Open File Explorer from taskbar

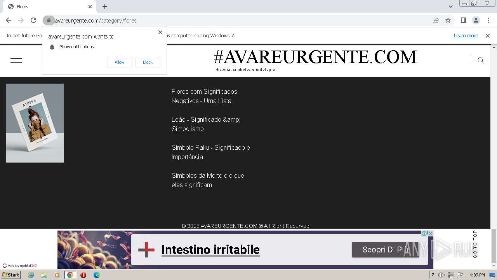click(x=44, y=275)
